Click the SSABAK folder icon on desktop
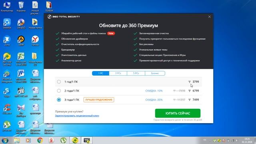The height and width of the screenshot is (144, 256). 49,7
